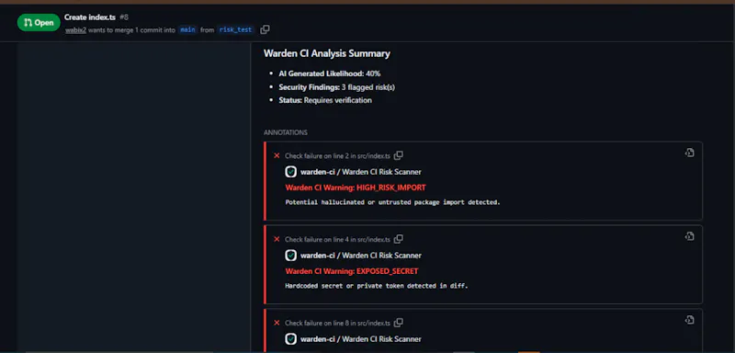Click Warden CI Warning: HIGH_RISK_IMPORT heading
Viewport: 735px width, 353px height.
click(x=356, y=188)
